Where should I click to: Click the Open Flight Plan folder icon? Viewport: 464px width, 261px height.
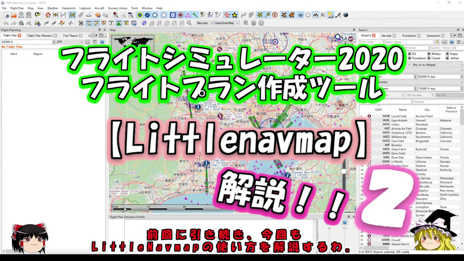coord(14,15)
